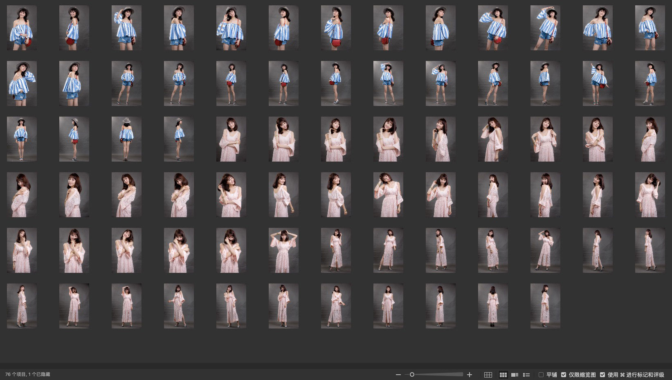The width and height of the screenshot is (672, 380).
Task: Select the back-view striped top photo with hat
Action: 126,139
